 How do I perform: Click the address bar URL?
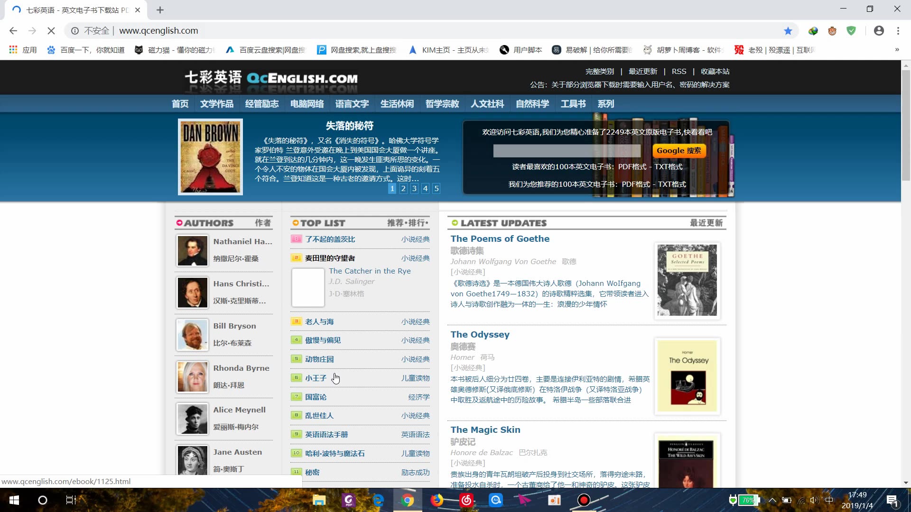158,31
